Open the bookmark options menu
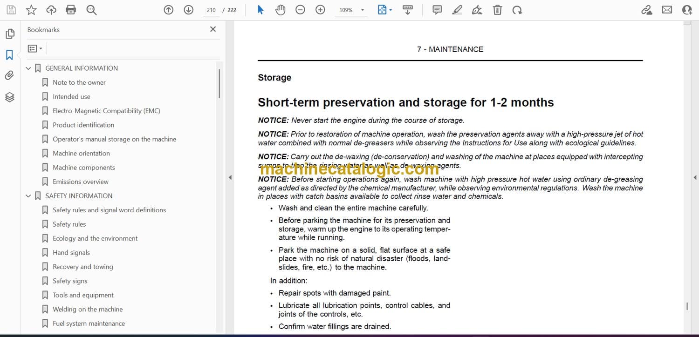Screen dimensions: 699x337 (x=35, y=48)
